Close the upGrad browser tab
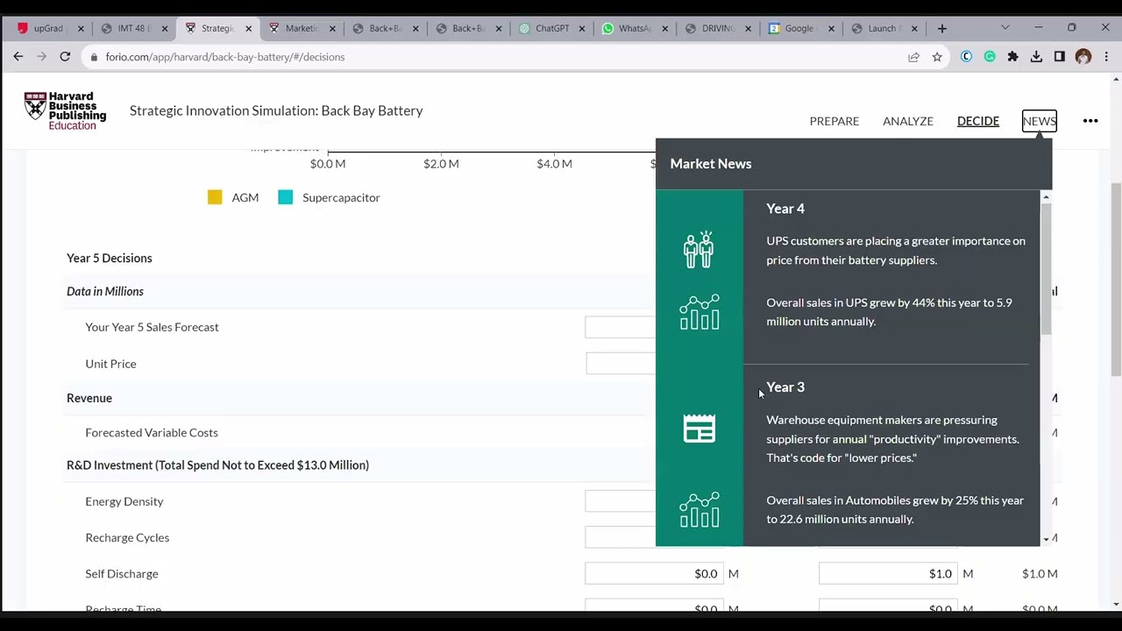The height and width of the screenshot is (631, 1122). pos(81,28)
